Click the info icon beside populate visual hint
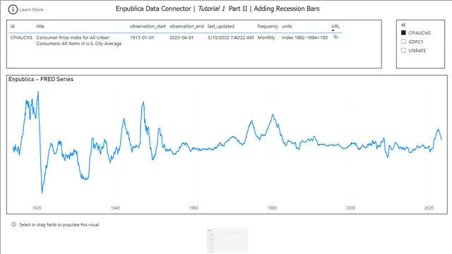This screenshot has height=254, width=452. [x=13, y=224]
